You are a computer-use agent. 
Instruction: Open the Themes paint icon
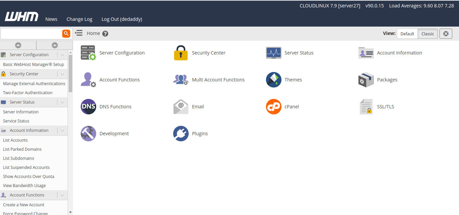[x=273, y=80]
